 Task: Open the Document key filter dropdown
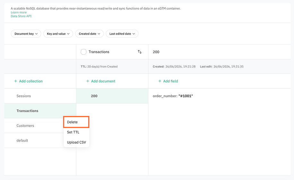[26, 34]
